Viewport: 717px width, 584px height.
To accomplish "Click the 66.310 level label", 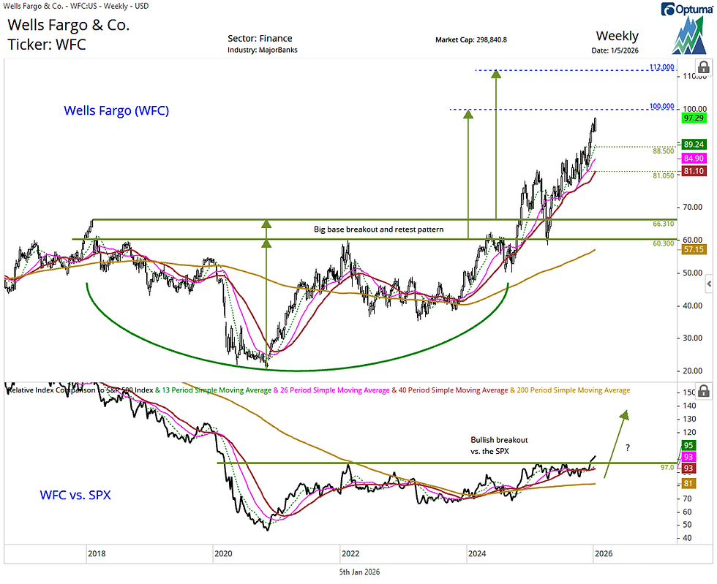I will point(663,224).
